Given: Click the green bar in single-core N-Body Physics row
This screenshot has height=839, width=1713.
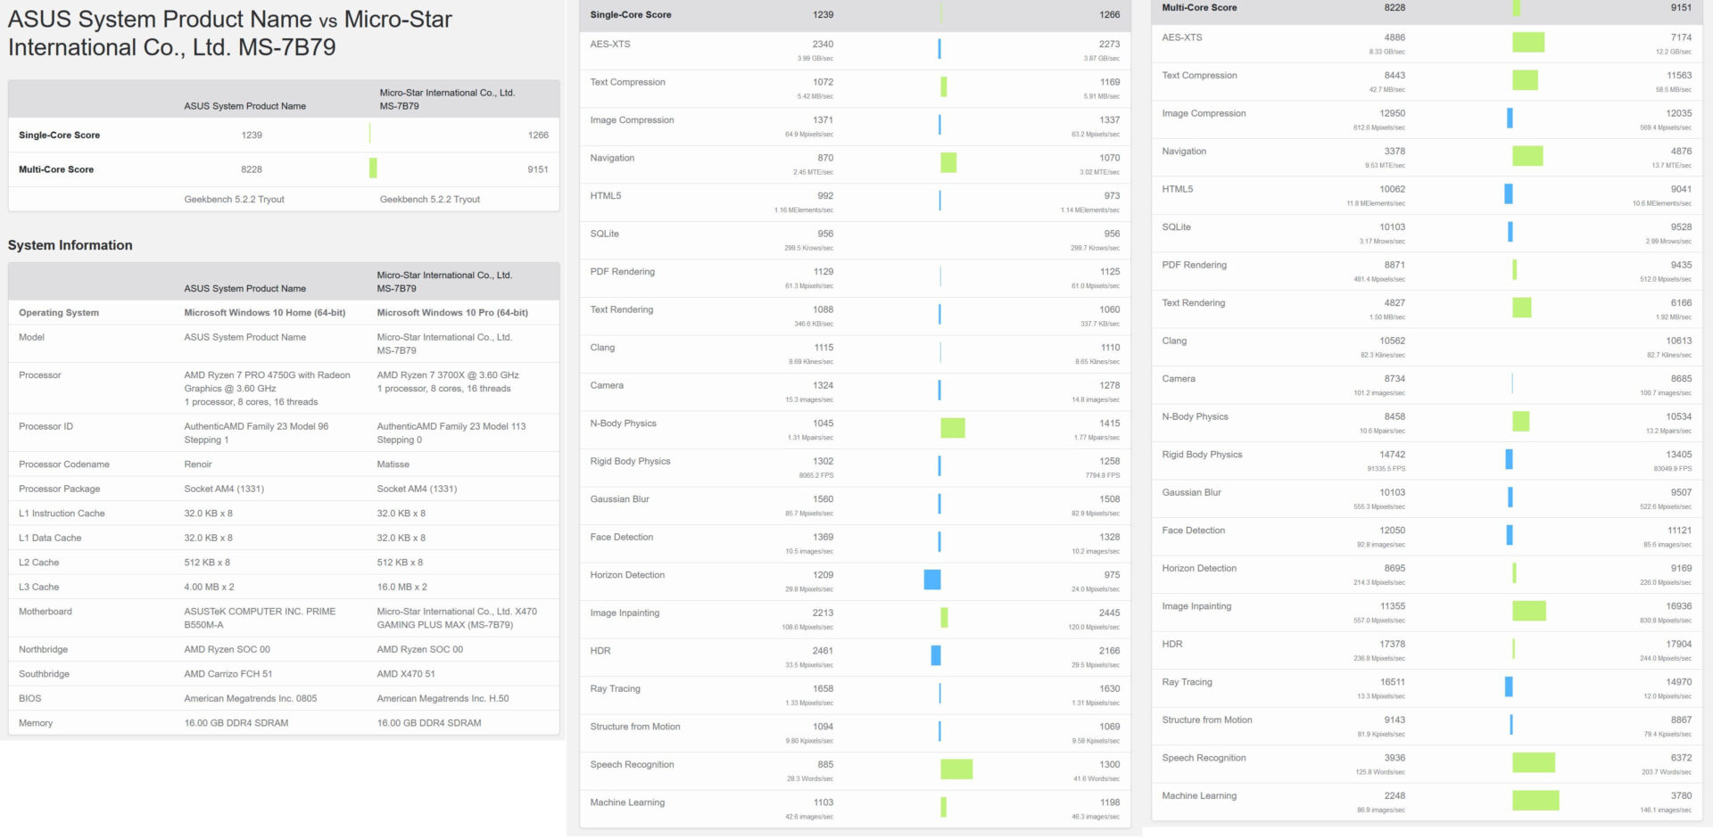Looking at the screenshot, I should (x=952, y=428).
